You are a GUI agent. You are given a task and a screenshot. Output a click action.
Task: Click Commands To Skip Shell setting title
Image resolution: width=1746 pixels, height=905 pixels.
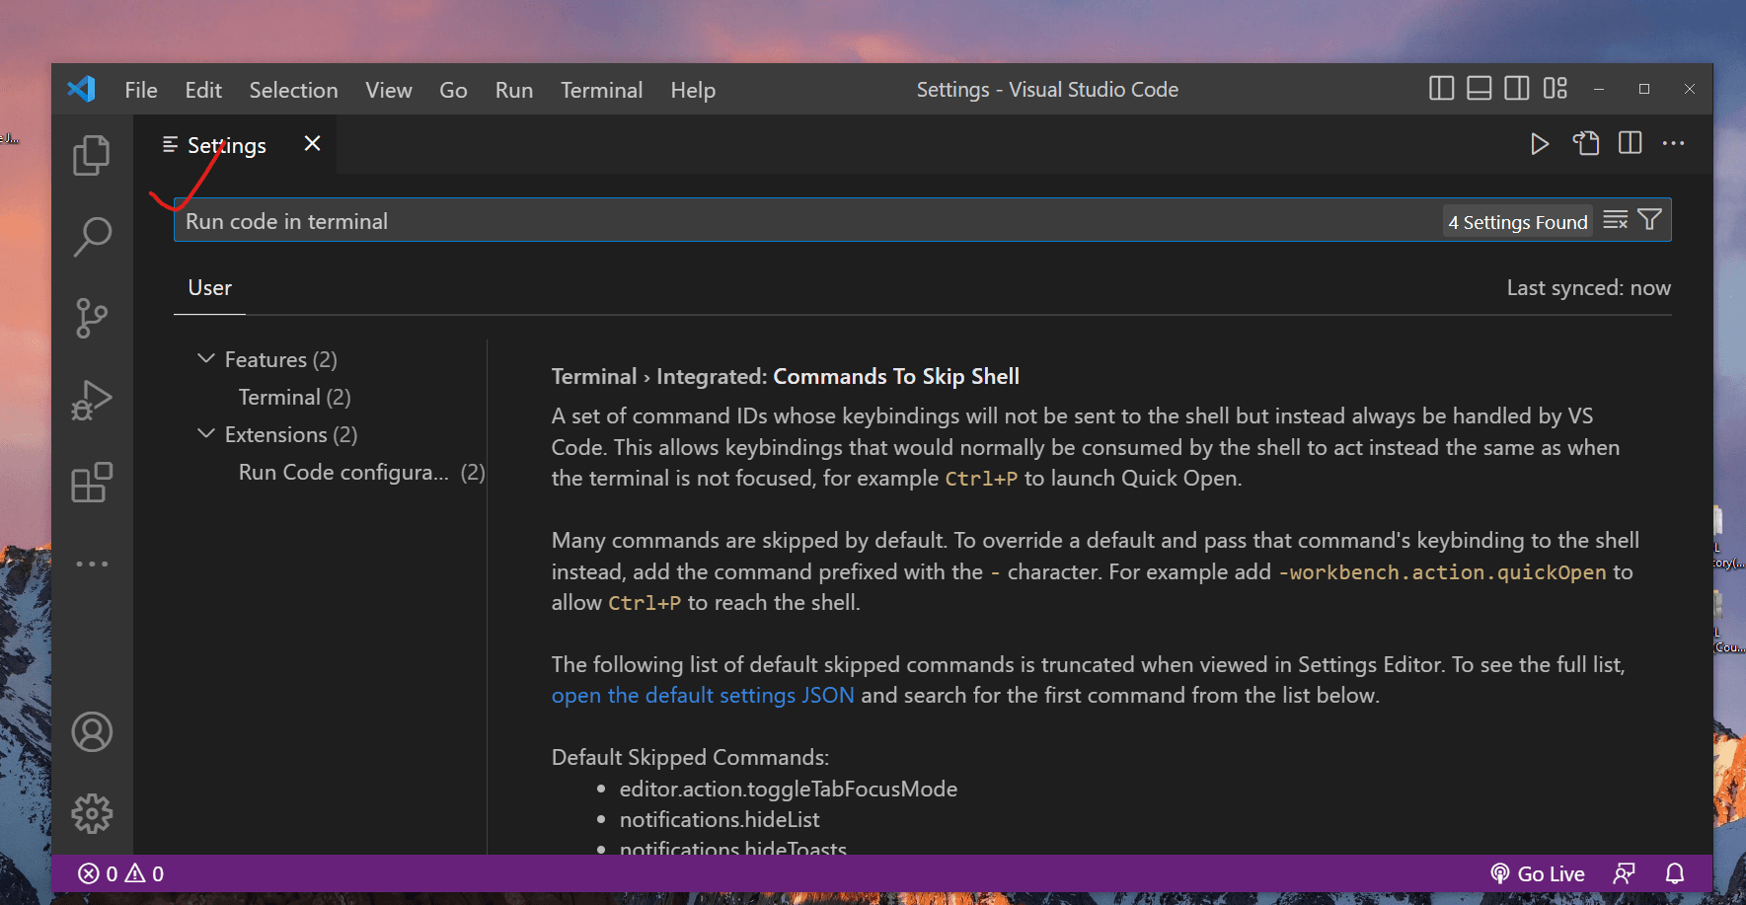click(896, 377)
